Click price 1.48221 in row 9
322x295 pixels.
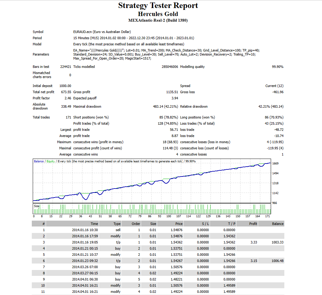click(177, 279)
